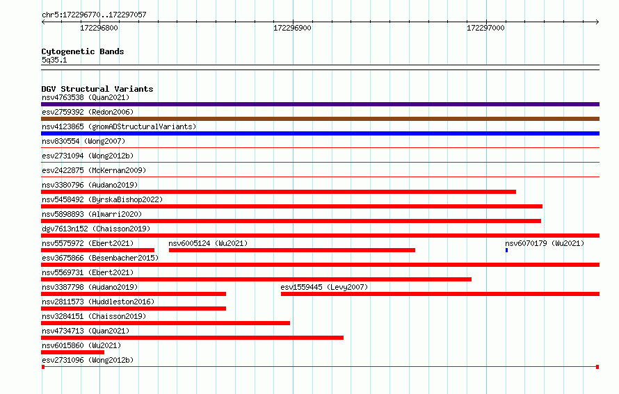
Task: Click the nsv4763538 (Quan2021) purple variant bar
Action: coord(320,104)
